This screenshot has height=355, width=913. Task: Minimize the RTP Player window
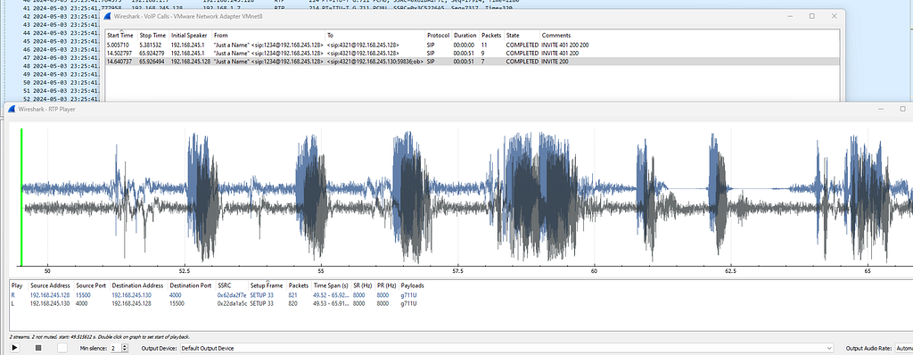[882, 109]
